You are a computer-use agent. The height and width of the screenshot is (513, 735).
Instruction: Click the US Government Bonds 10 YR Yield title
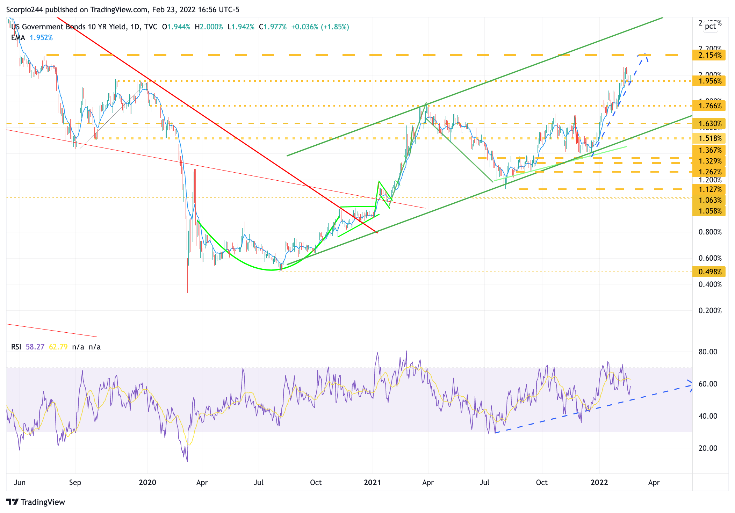69,27
